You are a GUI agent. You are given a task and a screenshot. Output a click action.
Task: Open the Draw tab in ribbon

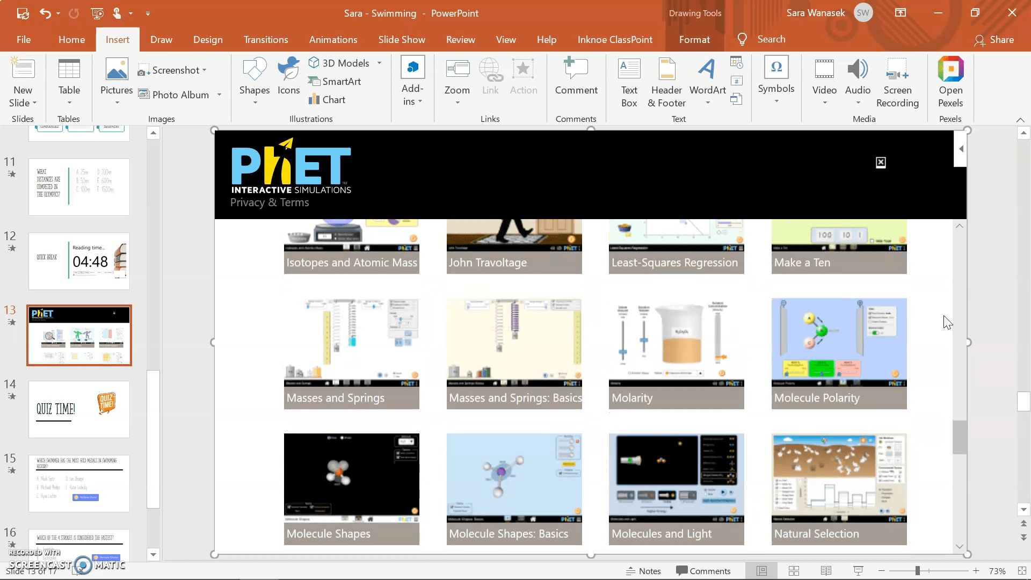coord(162,40)
